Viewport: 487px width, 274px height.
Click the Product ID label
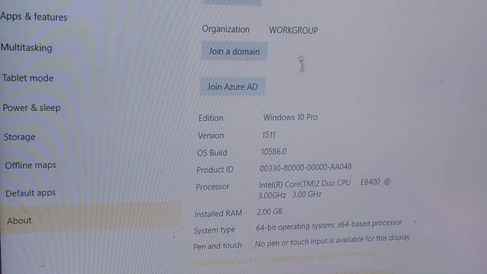[215, 170]
